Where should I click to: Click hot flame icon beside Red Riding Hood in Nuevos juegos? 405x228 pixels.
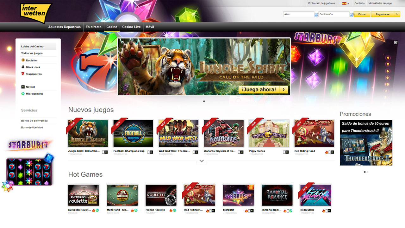[327, 152]
